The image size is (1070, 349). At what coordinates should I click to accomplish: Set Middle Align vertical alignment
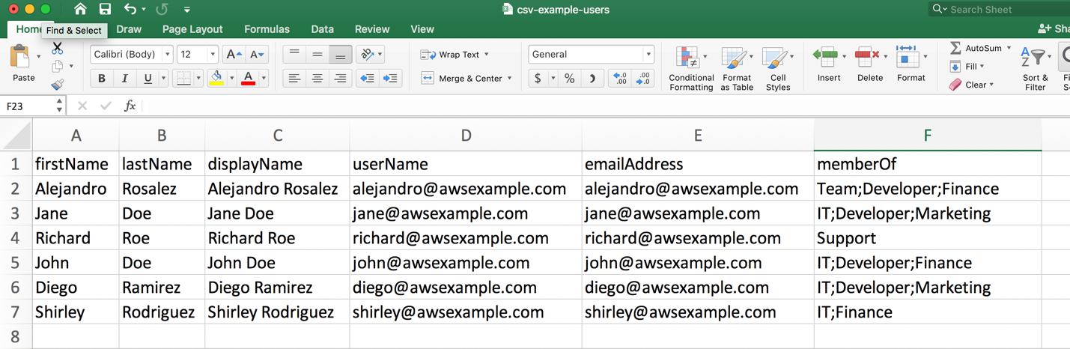(317, 55)
